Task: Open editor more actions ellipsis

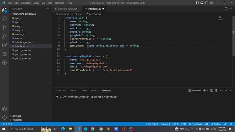Action: (231, 9)
